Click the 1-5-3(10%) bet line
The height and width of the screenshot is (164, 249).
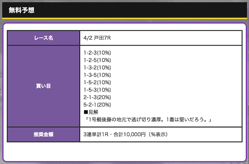[x=97, y=90]
